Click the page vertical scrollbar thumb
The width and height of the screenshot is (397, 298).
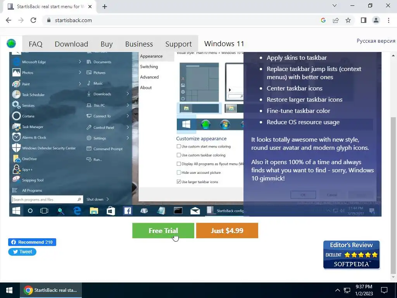pyautogui.click(x=393, y=196)
